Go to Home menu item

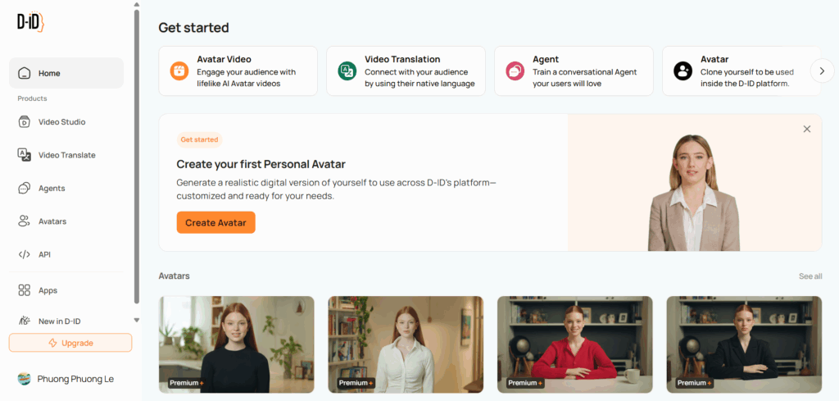pyautogui.click(x=66, y=73)
